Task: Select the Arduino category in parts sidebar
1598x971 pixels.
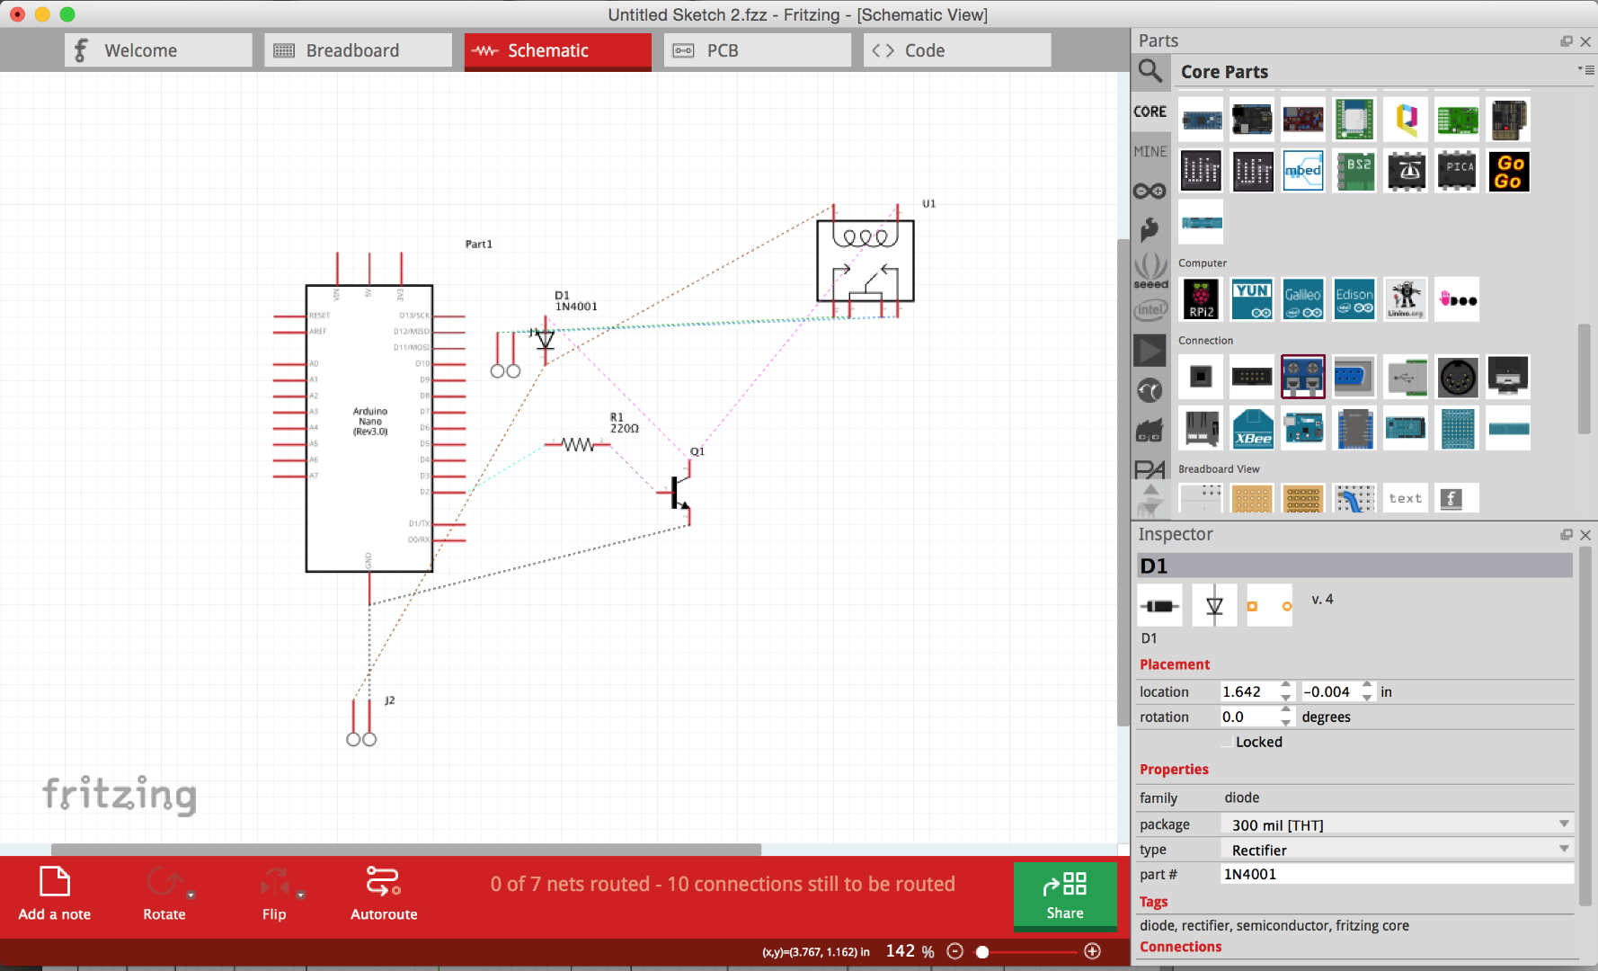Action: point(1151,190)
